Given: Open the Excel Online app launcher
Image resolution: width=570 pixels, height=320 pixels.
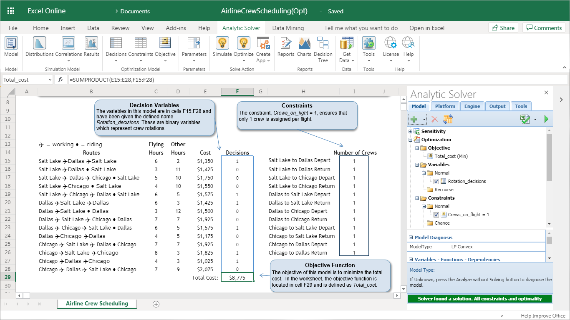Looking at the screenshot, I should click(x=11, y=11).
